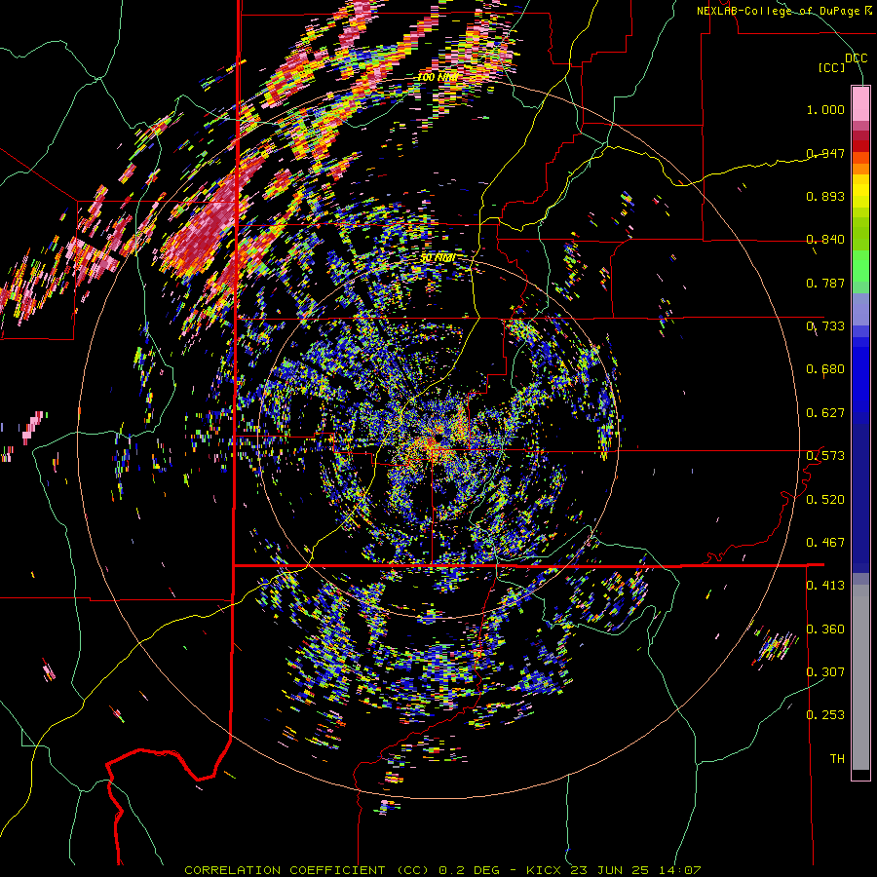Click the 0.787 legend value
Screen dimensions: 877x877
pyautogui.click(x=825, y=283)
